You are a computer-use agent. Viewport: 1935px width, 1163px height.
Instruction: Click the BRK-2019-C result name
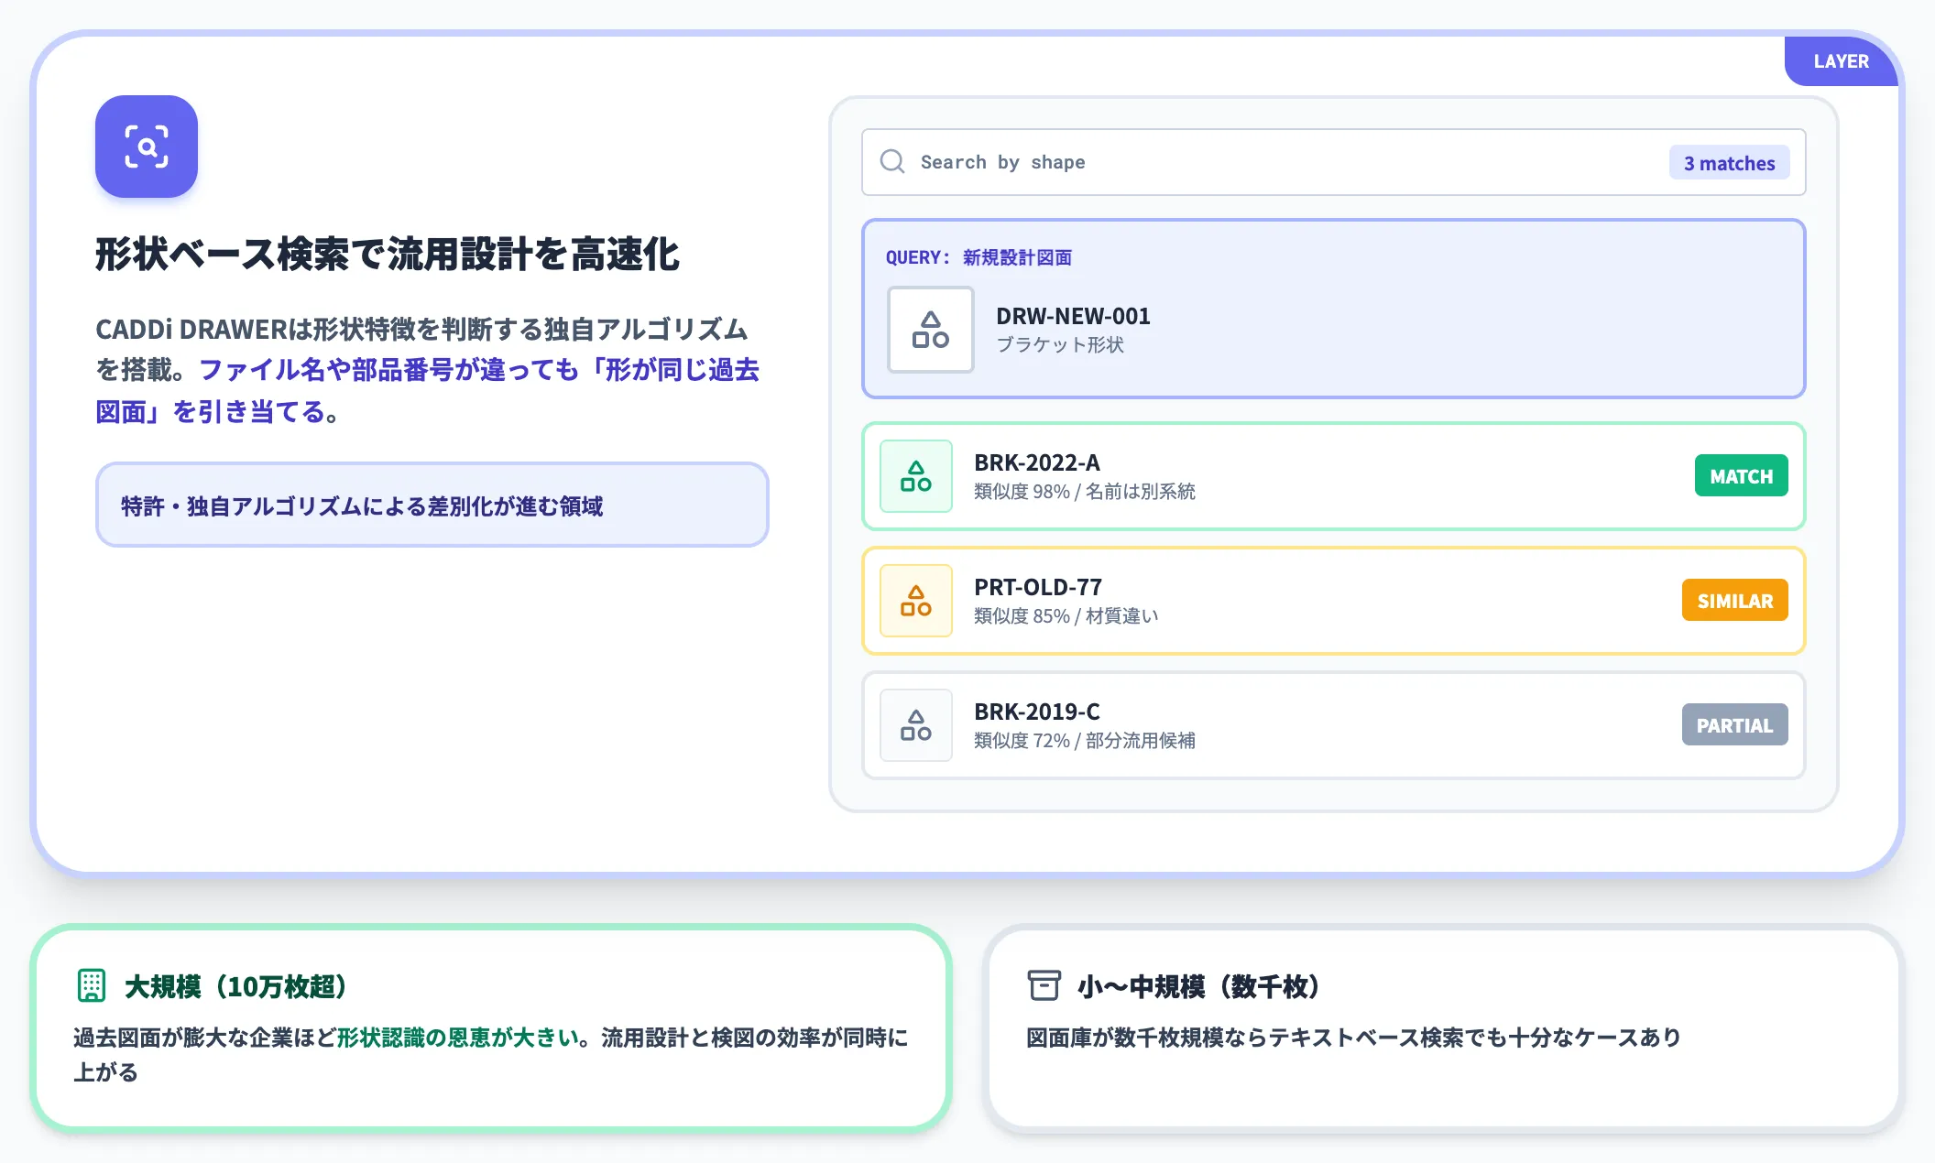click(x=1037, y=712)
